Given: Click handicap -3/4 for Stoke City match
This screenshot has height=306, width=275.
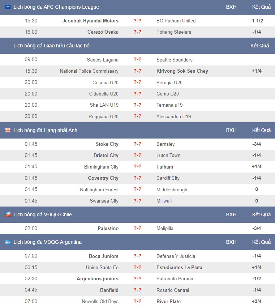Looking at the screenshot, I should click(x=257, y=144).
